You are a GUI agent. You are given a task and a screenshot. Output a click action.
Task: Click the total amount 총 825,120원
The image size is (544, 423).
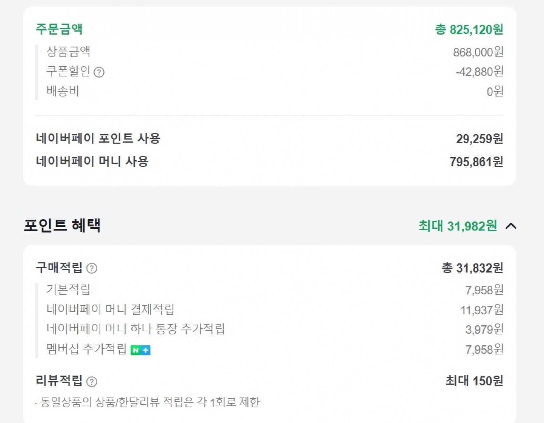click(x=469, y=30)
